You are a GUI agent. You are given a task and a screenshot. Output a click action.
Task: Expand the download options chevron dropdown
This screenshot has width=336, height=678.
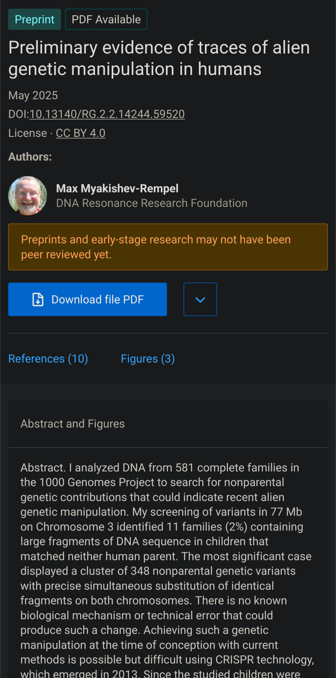(200, 299)
